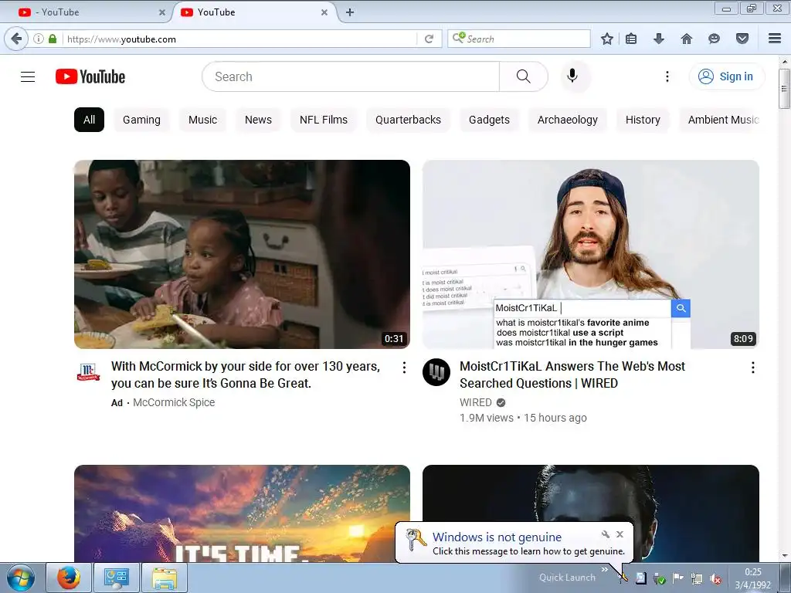Click the chat smiley toolbar icon
791x593 pixels.
tap(714, 39)
